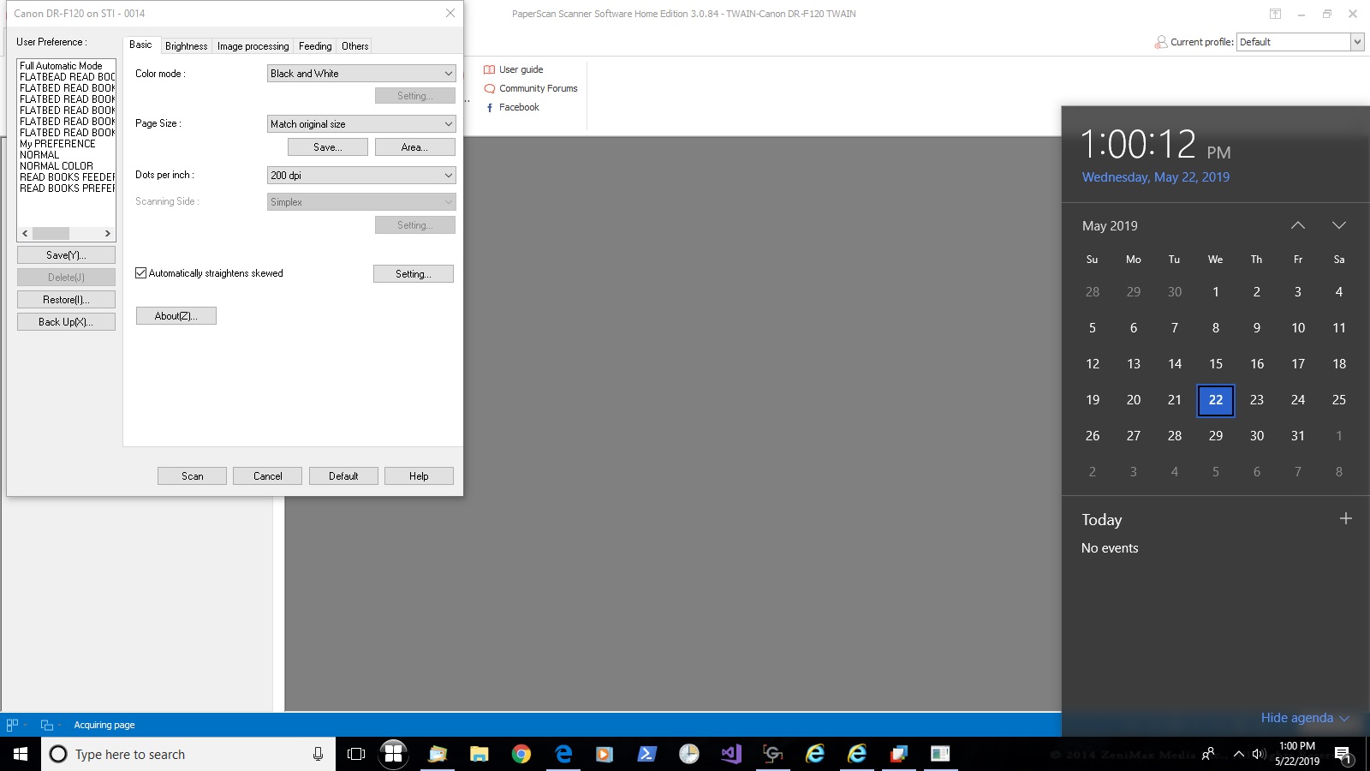
Task: Launch Microsoft Edge from taskbar
Action: point(563,754)
